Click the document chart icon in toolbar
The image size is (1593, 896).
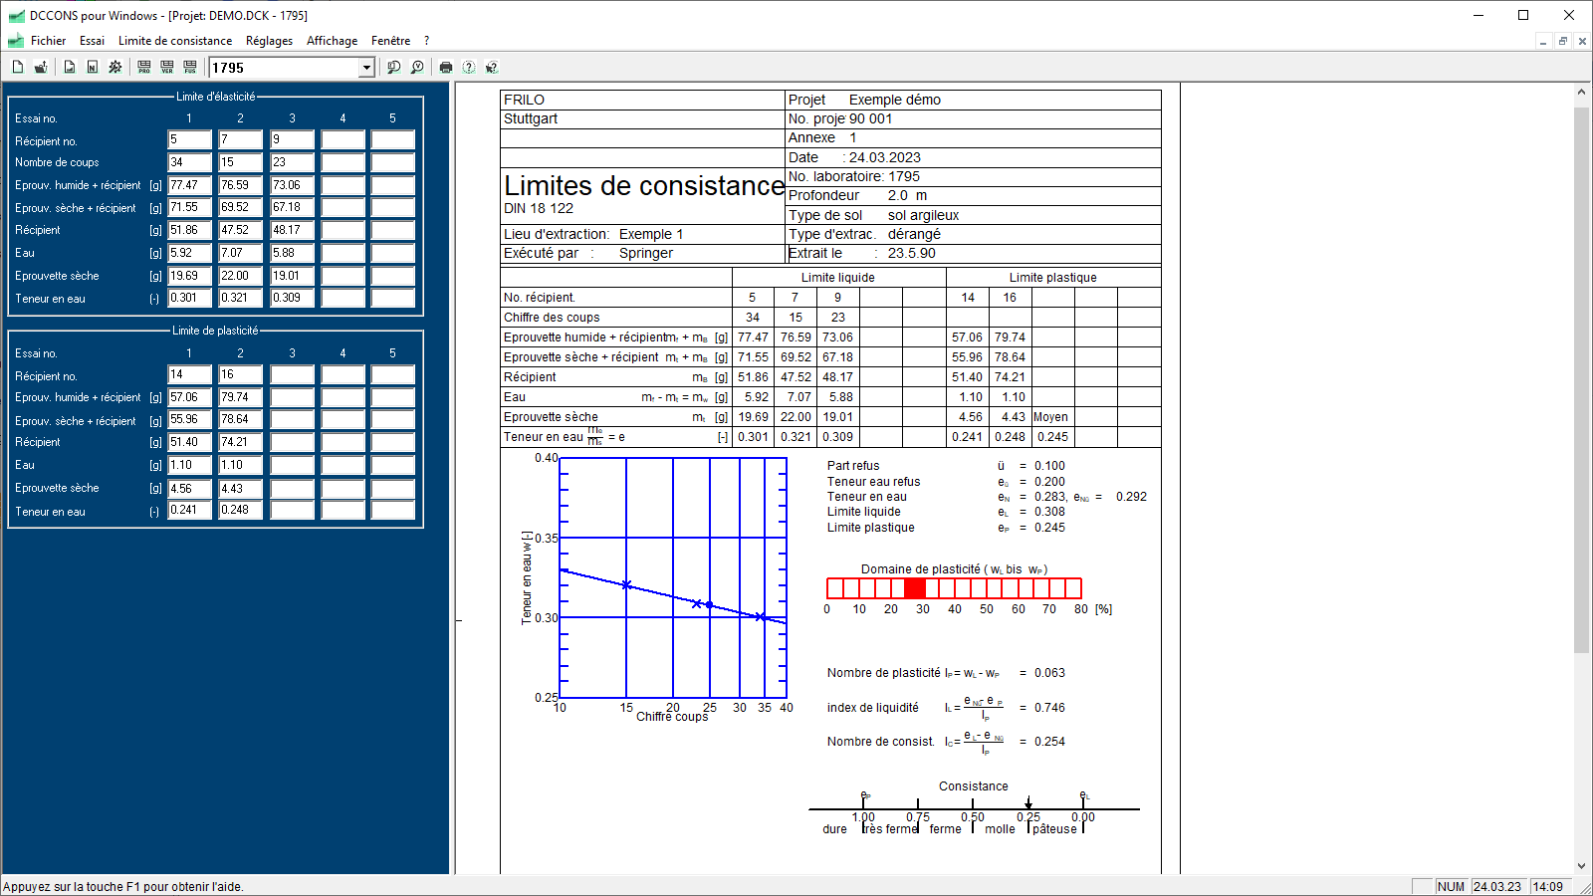(70, 67)
